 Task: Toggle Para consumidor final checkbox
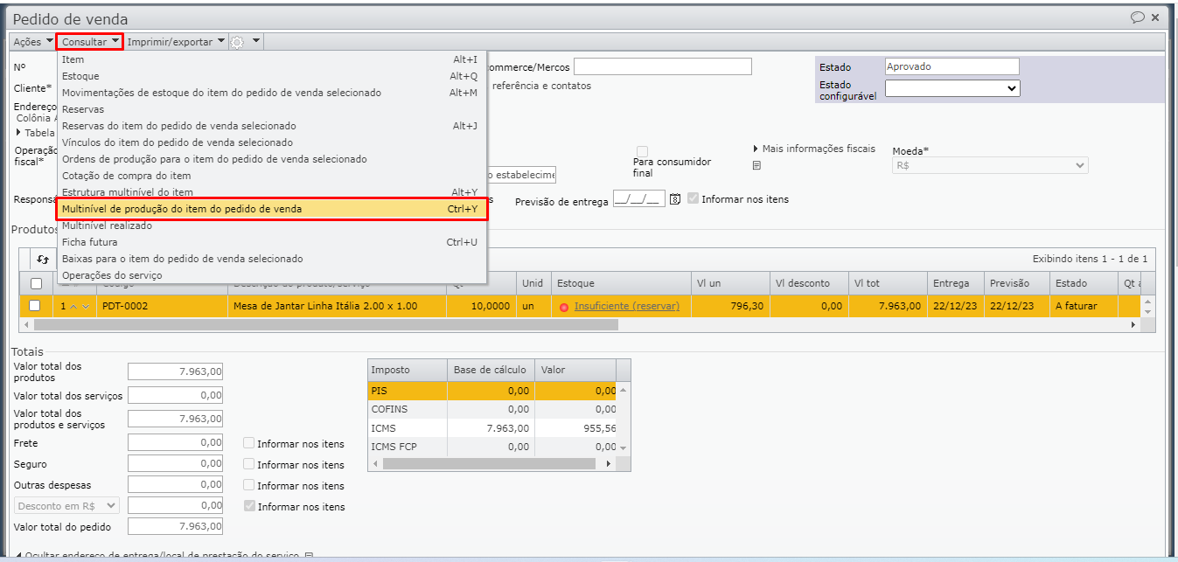643,151
